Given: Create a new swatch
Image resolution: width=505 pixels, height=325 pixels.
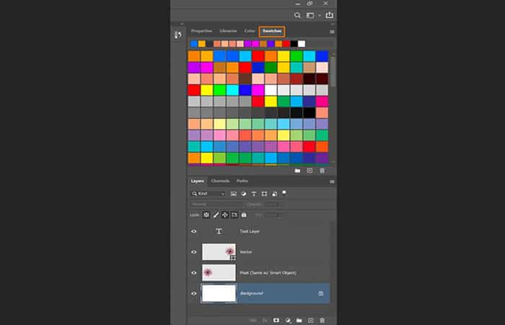Looking at the screenshot, I should 309,170.
